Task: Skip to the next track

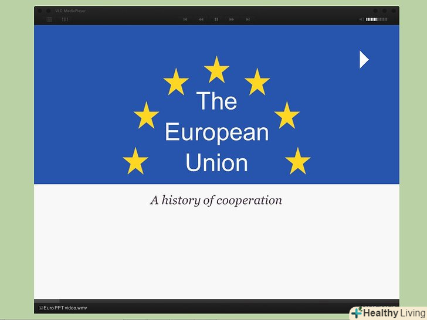Action: click(248, 19)
